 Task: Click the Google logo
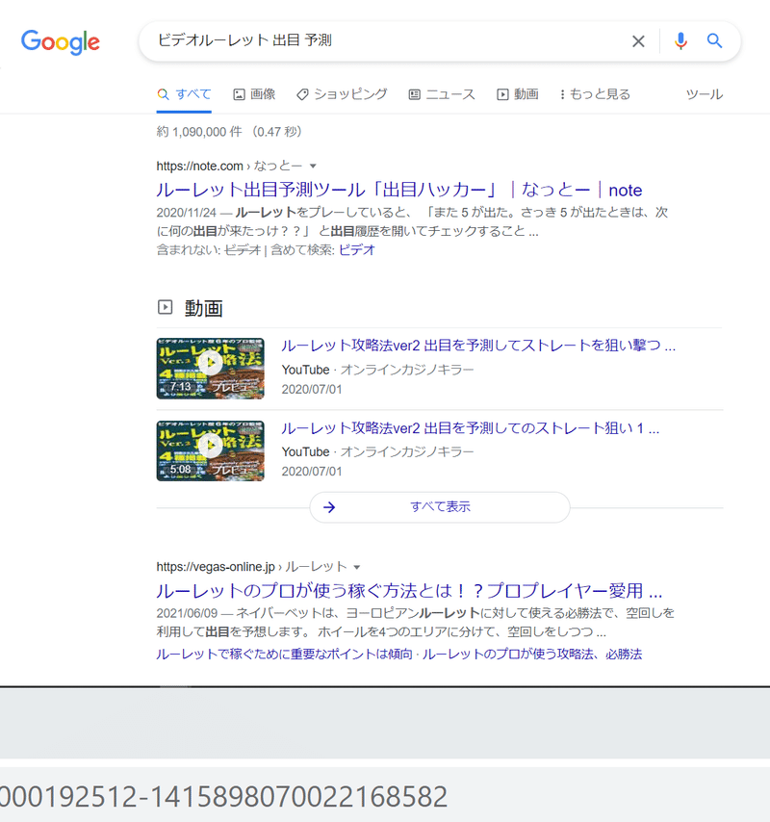pos(61,41)
